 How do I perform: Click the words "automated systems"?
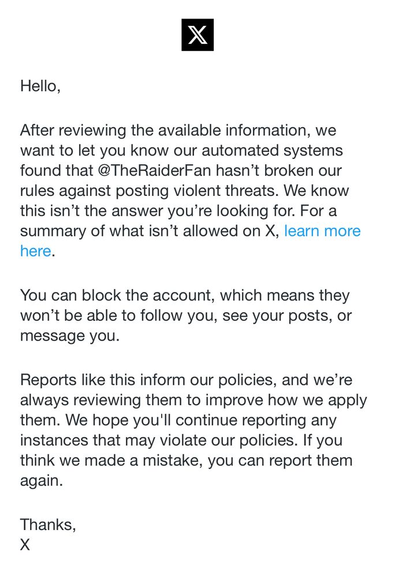[272, 150]
